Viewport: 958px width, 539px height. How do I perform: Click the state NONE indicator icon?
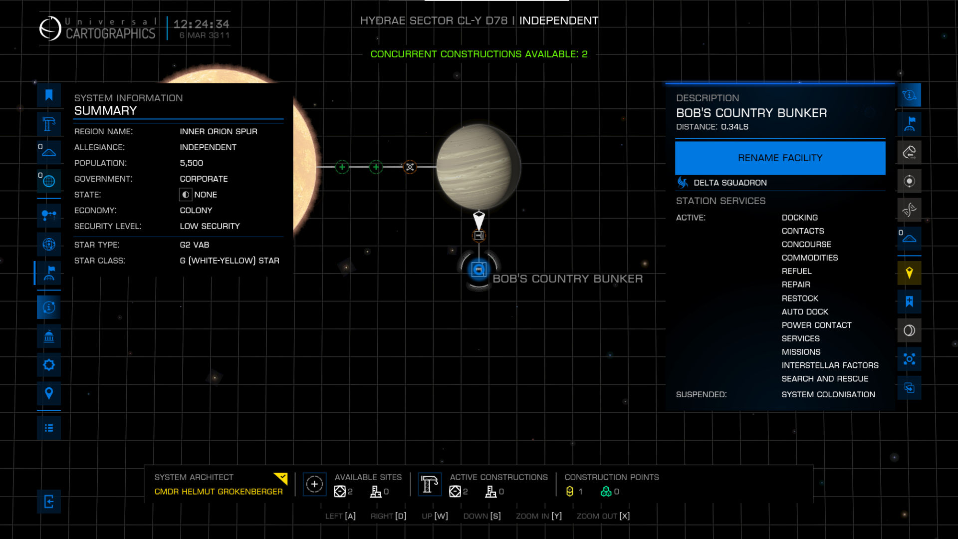186,195
